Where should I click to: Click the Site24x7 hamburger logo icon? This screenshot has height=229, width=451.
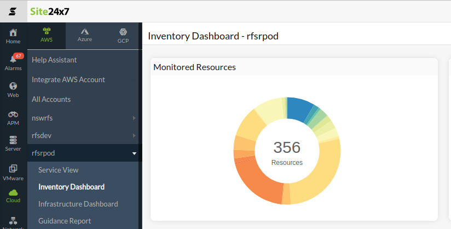pyautogui.click(x=13, y=12)
